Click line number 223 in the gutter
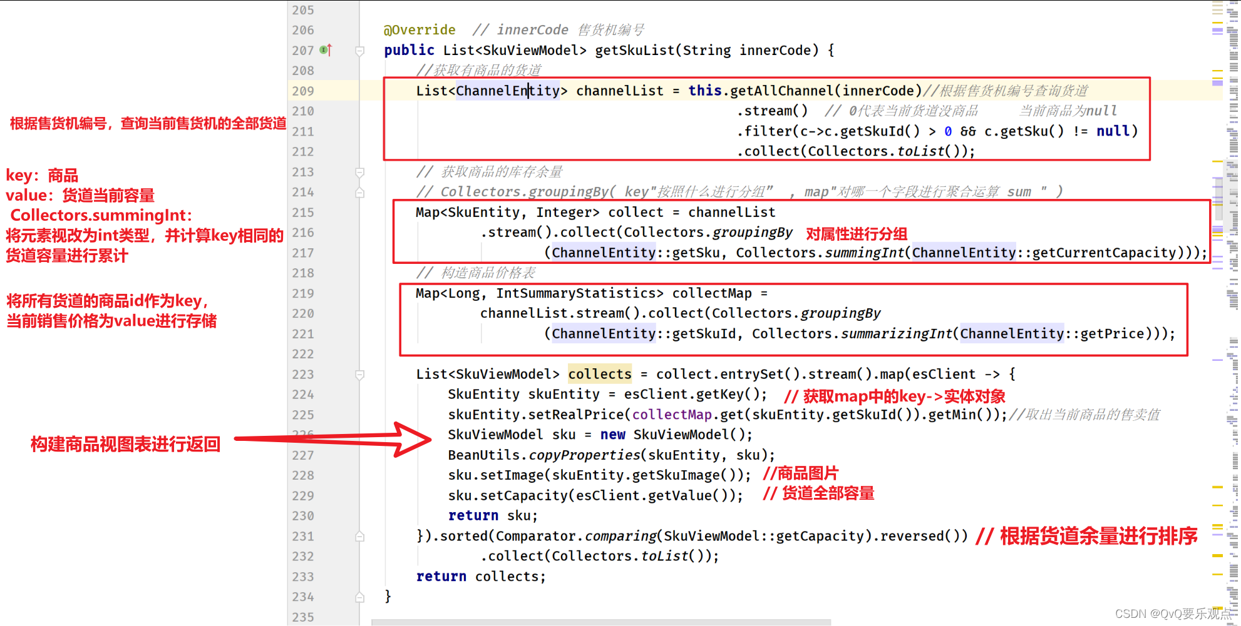Image resolution: width=1241 pixels, height=626 pixels. point(303,375)
